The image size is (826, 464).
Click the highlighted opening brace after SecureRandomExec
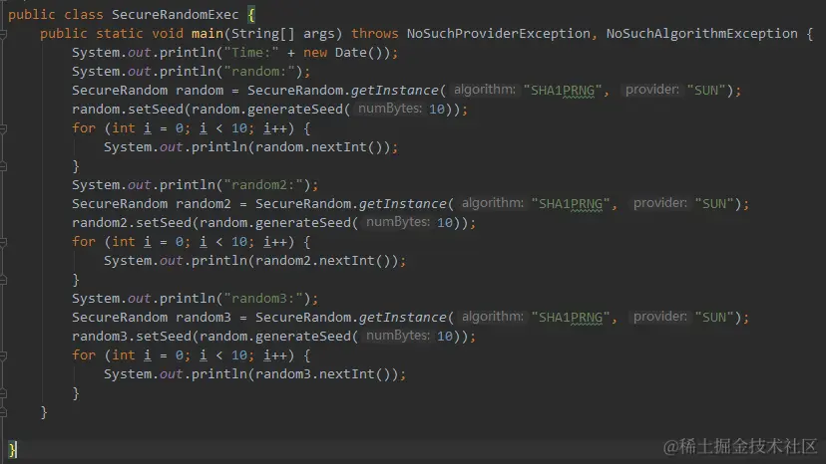point(251,15)
